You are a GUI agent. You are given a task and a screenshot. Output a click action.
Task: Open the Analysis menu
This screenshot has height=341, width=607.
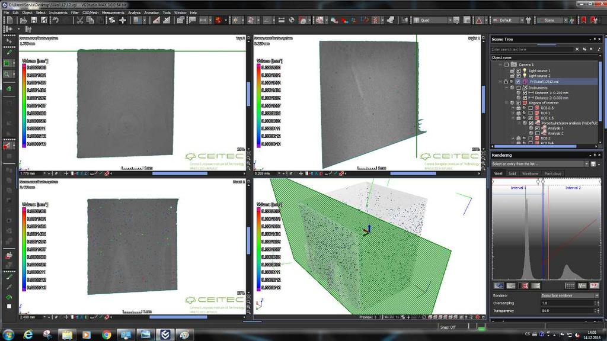click(135, 13)
